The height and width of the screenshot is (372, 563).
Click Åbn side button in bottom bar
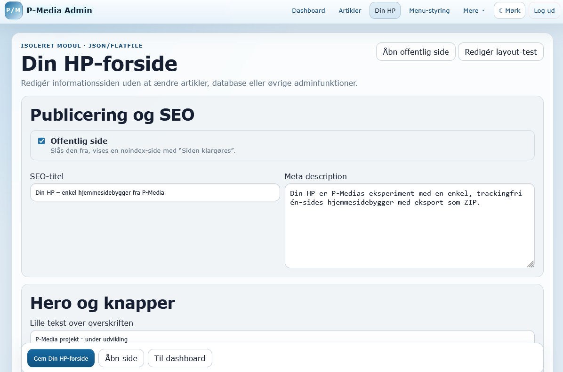tap(121, 358)
